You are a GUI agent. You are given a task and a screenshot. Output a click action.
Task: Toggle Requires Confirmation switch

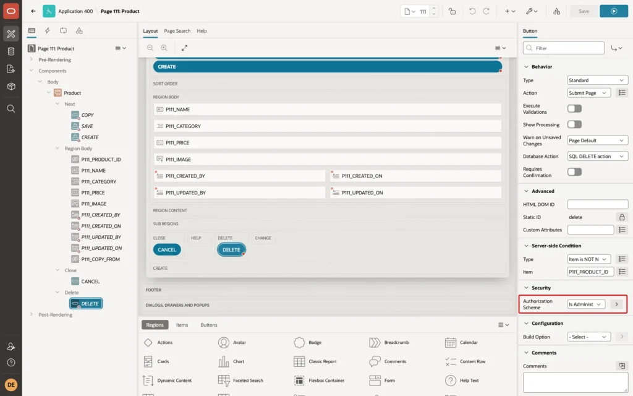[574, 172]
